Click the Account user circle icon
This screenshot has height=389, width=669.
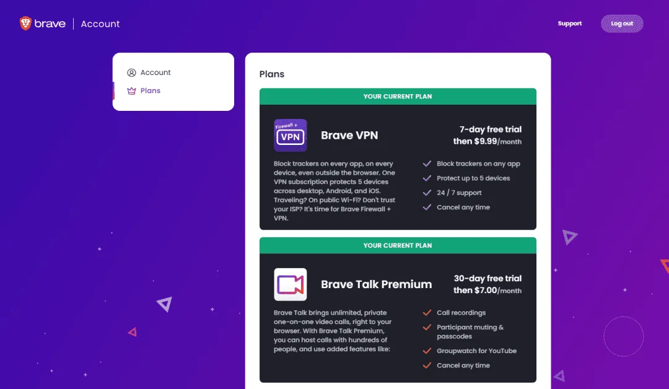pos(131,72)
